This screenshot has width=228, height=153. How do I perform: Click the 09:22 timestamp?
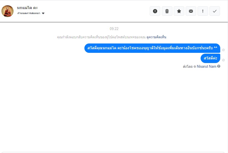[114, 29]
